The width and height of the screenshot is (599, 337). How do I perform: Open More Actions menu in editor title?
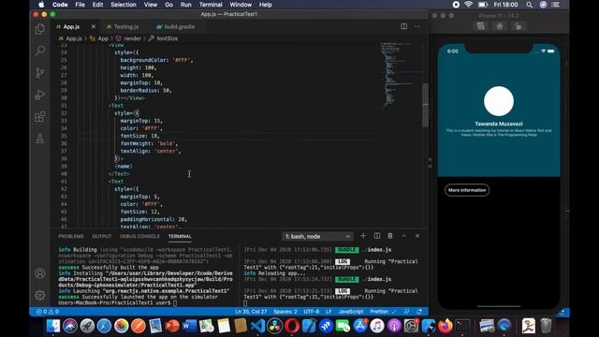pos(417,26)
